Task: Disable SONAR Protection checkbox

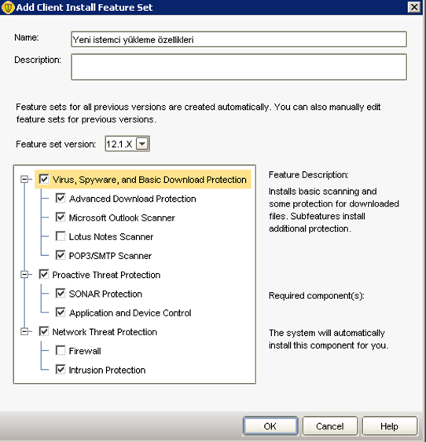Action: (x=61, y=294)
